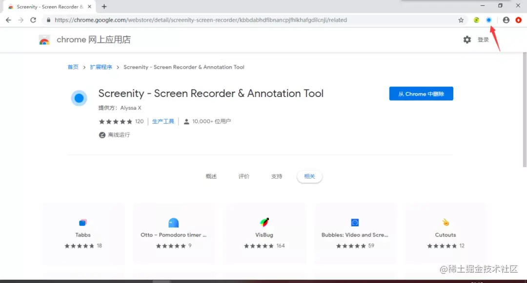Viewport: 527px width, 283px height.
Task: Click the 离线运行 label
Action: 119,135
